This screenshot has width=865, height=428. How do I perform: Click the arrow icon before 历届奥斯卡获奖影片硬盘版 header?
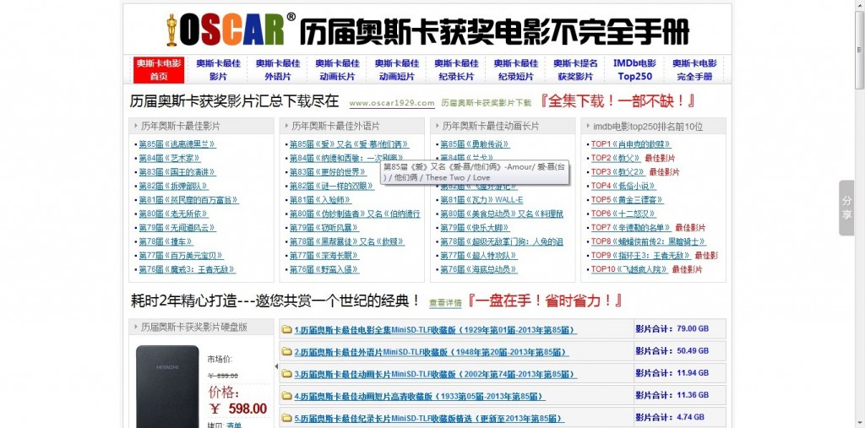pyautogui.click(x=136, y=327)
